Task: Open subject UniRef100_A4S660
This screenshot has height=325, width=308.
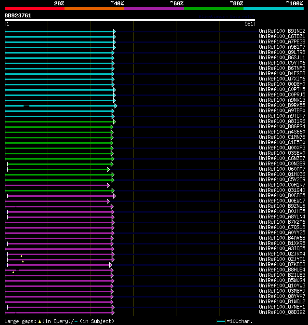Action: pos(282,132)
